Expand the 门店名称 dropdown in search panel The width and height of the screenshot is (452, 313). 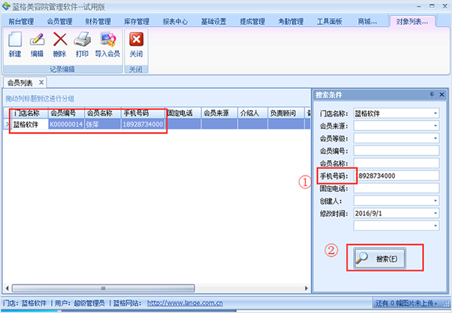[x=435, y=113]
